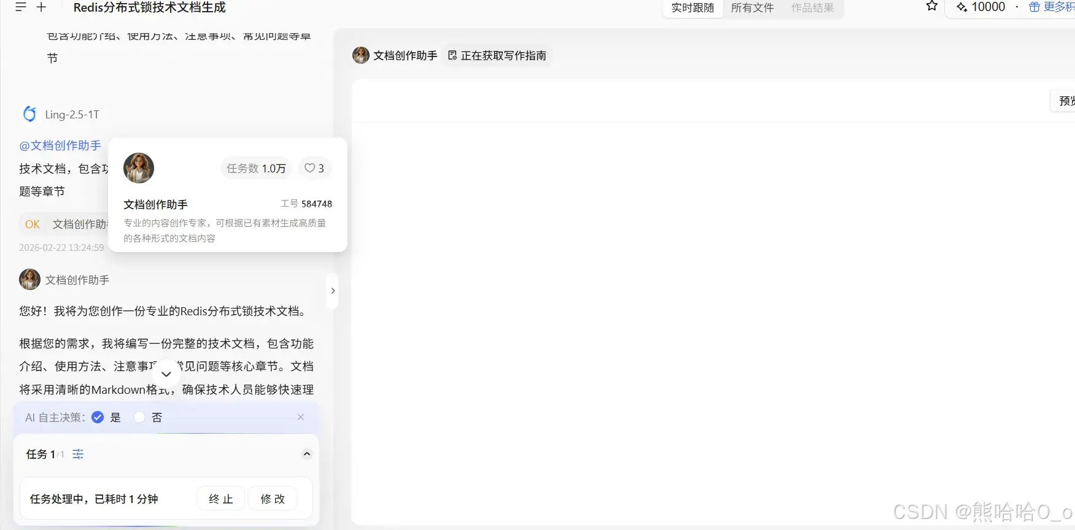This screenshot has width=1075, height=530.
Task: Open task settings sliders icon
Action: [x=78, y=454]
